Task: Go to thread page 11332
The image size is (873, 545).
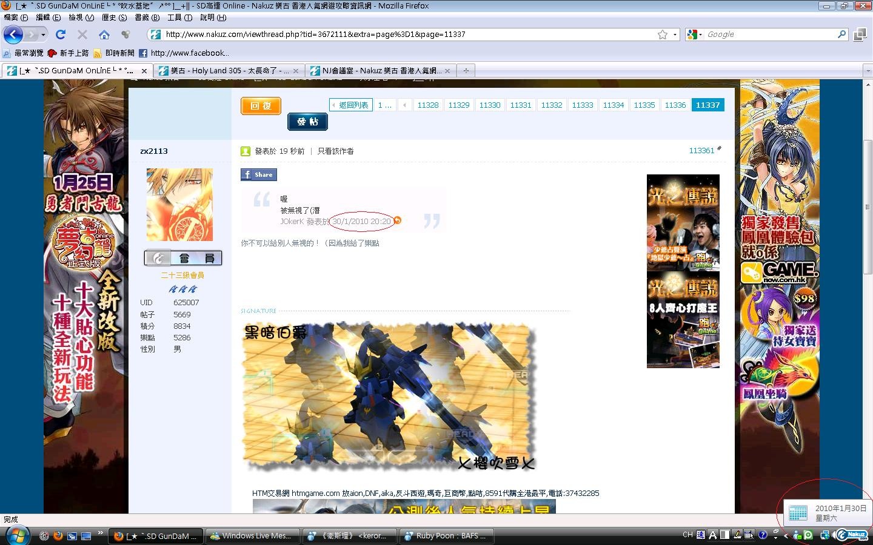Action: click(552, 105)
